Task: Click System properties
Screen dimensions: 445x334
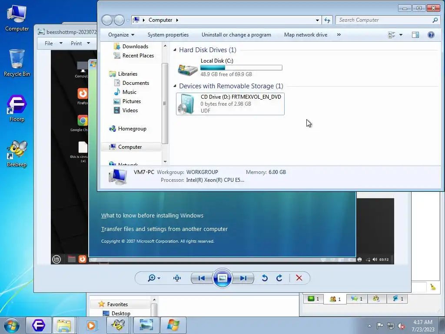Action: tap(168, 35)
